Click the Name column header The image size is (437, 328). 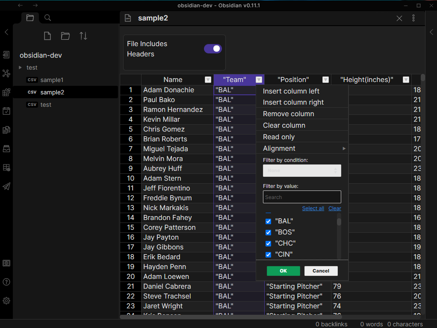tap(177, 80)
